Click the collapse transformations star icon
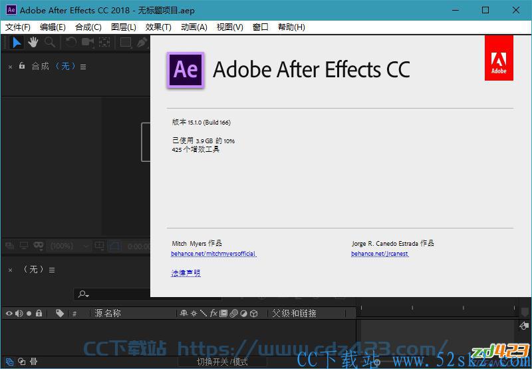The height and width of the screenshot is (369, 532). click(x=194, y=313)
